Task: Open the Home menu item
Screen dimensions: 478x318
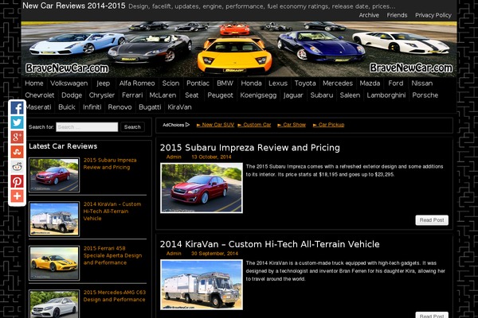Action: [x=34, y=83]
